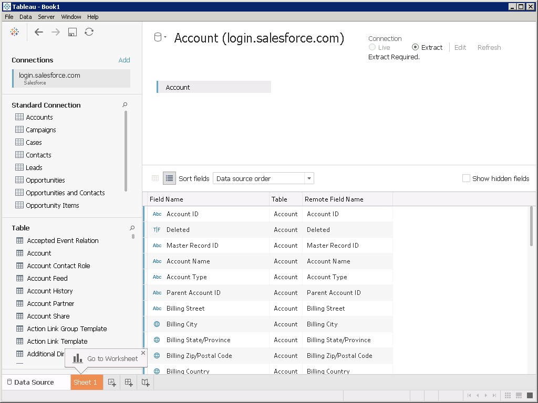
Task: Click the Table section search icon
Action: coord(132,228)
